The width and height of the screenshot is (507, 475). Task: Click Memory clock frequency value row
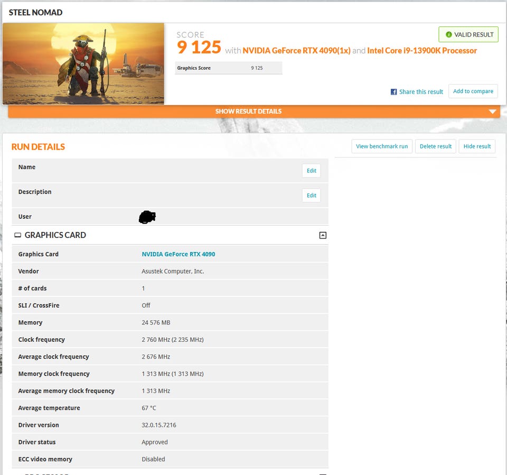click(x=170, y=374)
